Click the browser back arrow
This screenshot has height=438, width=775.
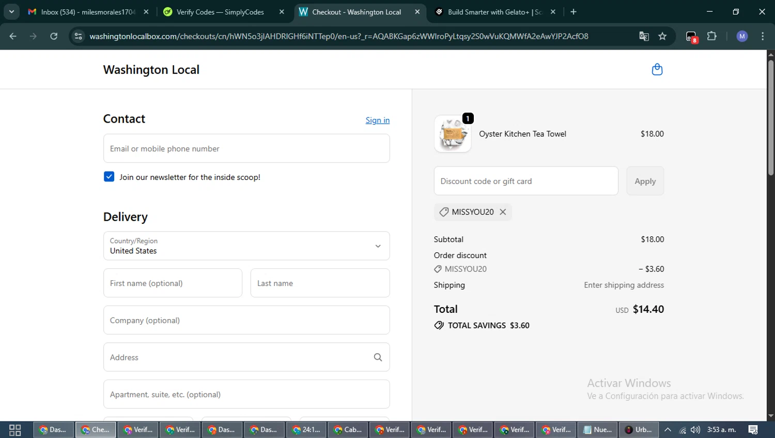pos(13,36)
